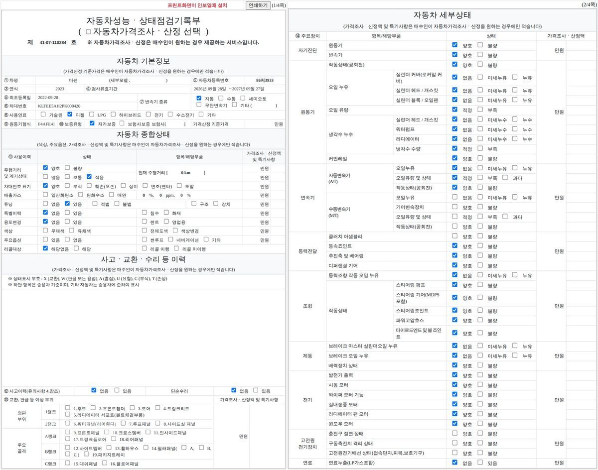This screenshot has width=598, height=470.
Task: Check the 세미오토 transmission checkbox
Action: [243, 98]
